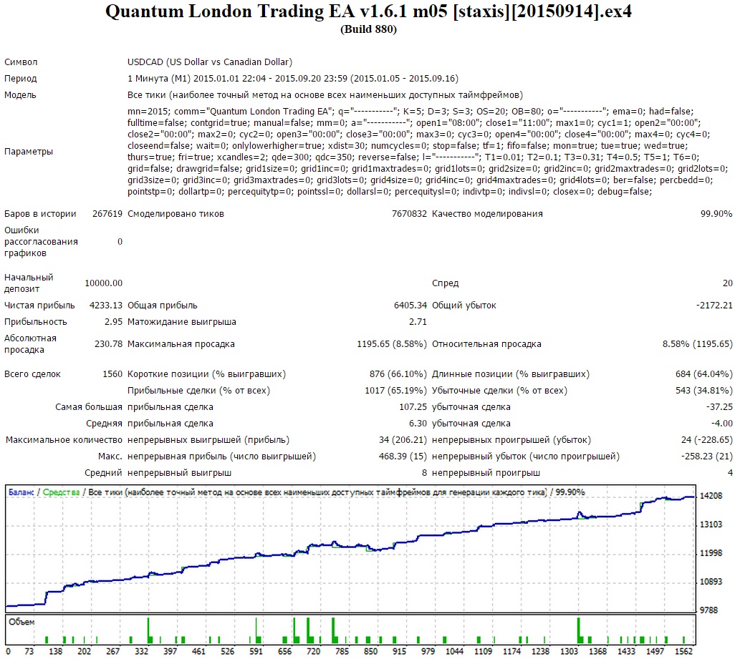Click the X-axis trade number 138
This screenshot has height=659, width=740.
(56, 651)
